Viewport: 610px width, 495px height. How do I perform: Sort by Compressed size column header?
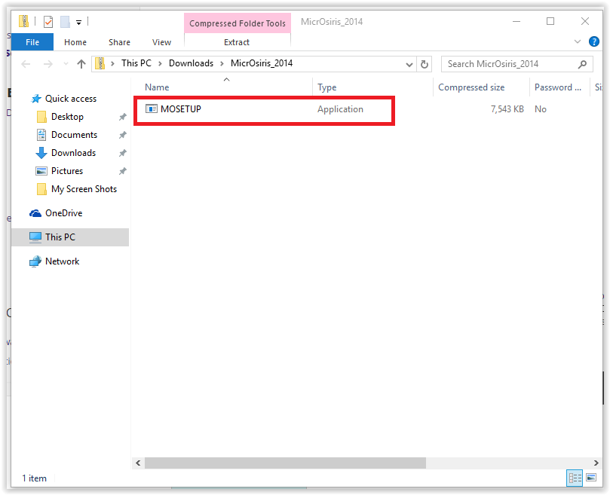click(471, 87)
